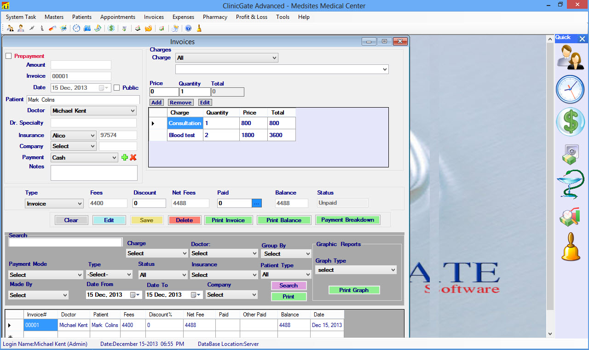Click the vertical scrollbar down arrow
This screenshot has width=589, height=350.
coord(550,334)
